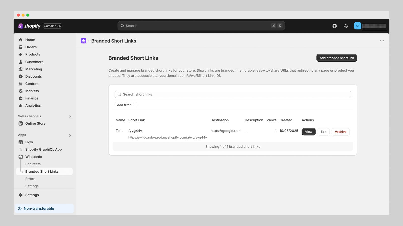Image resolution: width=403 pixels, height=226 pixels.
Task: Click the Test name cell
Action: point(119,131)
